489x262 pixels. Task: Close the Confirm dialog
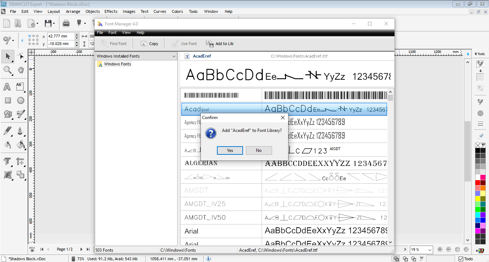click(283, 118)
